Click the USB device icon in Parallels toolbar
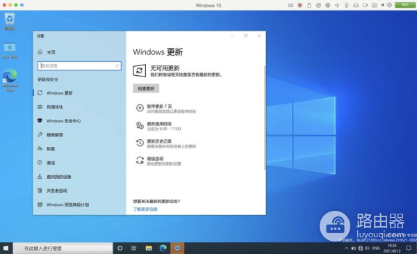The width and height of the screenshot is (417, 254). point(309,5)
